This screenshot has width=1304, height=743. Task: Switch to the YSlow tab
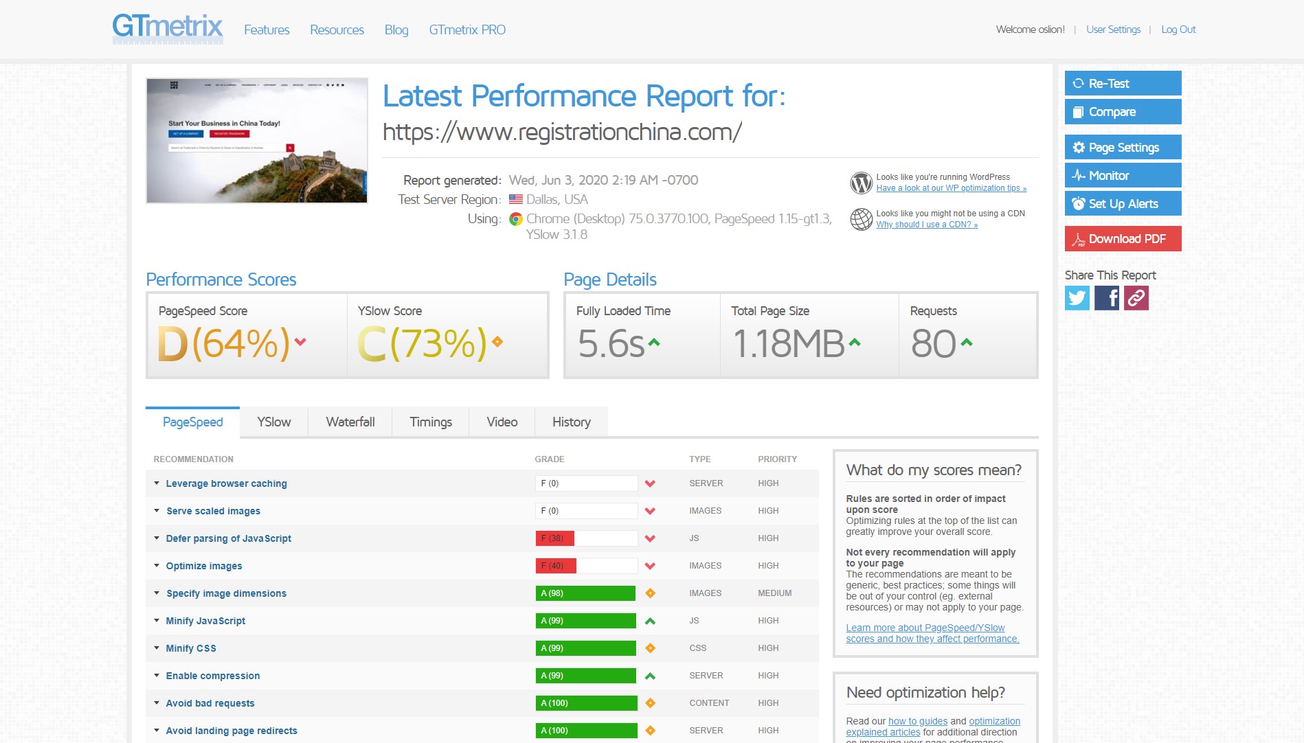pos(274,422)
